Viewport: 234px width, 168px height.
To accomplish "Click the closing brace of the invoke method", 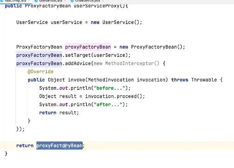I will coord(29,121).
